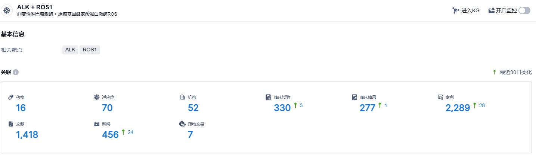This screenshot has height=156, width=536.
Task: Toggle the 开启监控 monitoring switch
Action: [x=524, y=10]
